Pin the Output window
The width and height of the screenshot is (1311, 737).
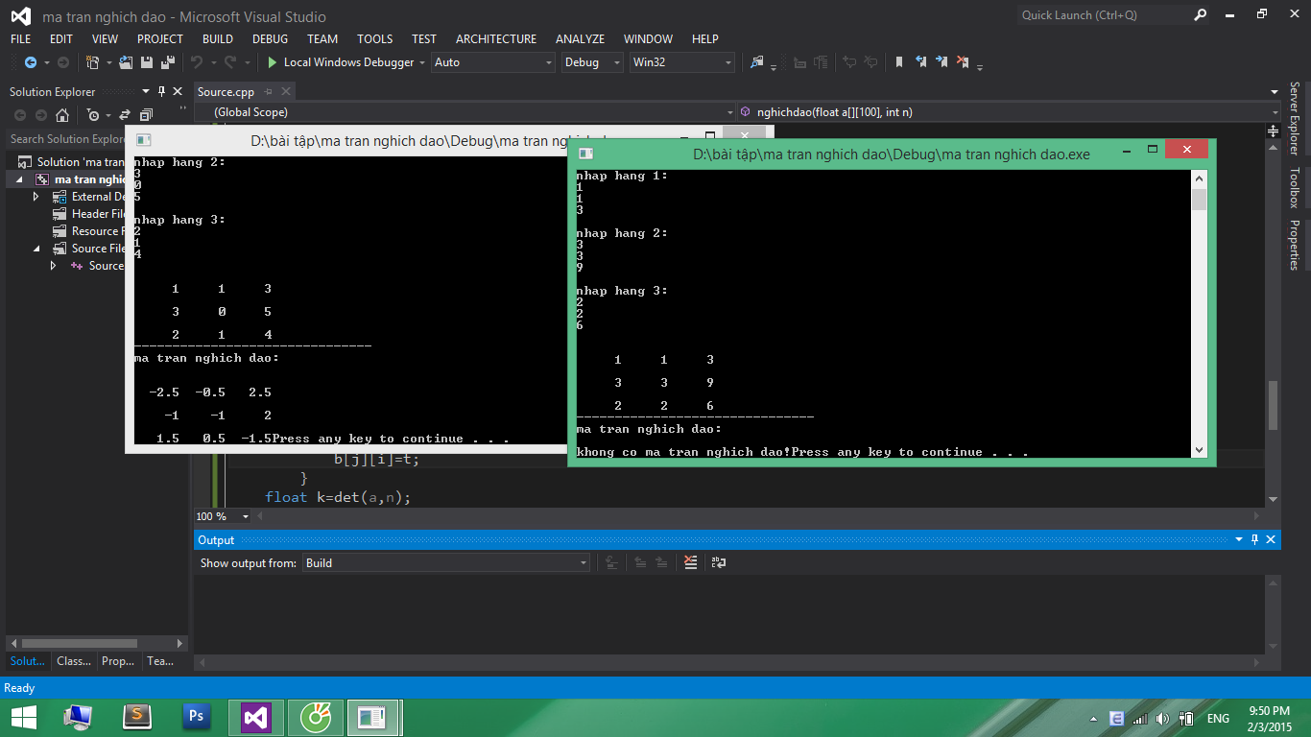pos(1255,539)
